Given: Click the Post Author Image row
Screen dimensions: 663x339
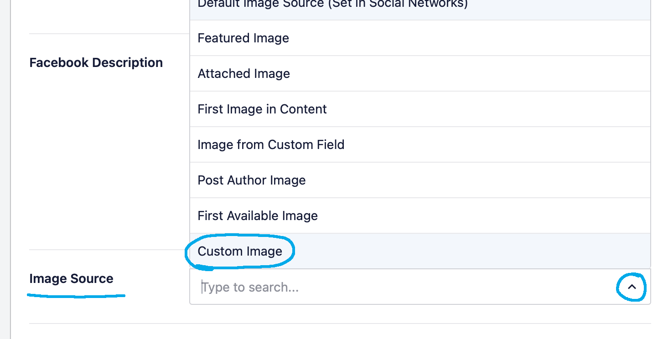Looking at the screenshot, I should [251, 180].
